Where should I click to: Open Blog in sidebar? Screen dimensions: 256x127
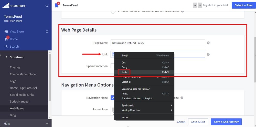[13, 115]
